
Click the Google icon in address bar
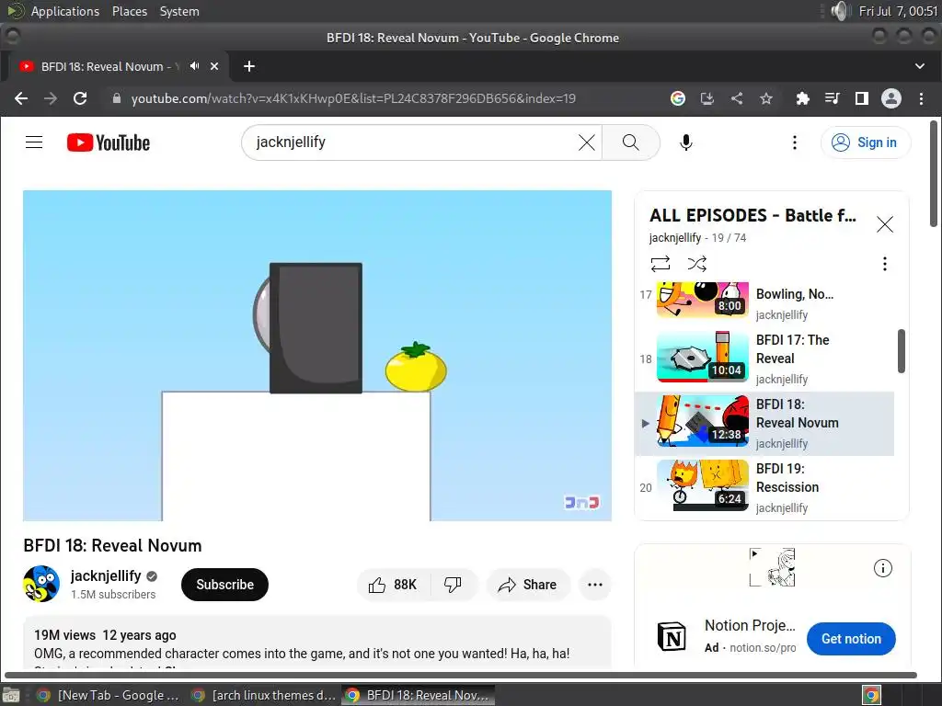(678, 98)
